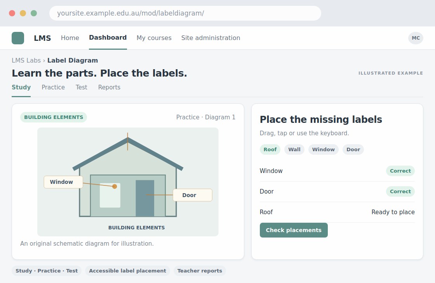The width and height of the screenshot is (435, 283).
Task: Open My courses in the navigation
Action: (154, 38)
